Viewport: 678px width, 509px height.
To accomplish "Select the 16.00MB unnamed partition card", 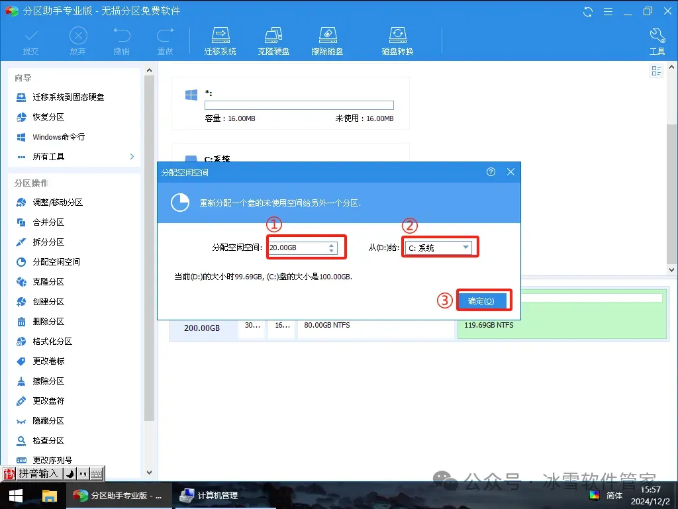I will point(291,103).
